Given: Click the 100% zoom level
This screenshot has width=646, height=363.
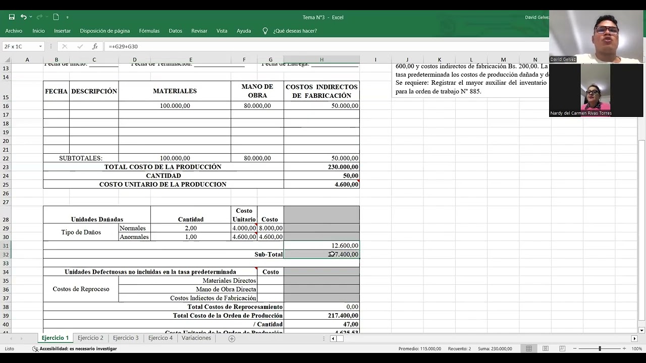Looking at the screenshot, I should (x=636, y=348).
